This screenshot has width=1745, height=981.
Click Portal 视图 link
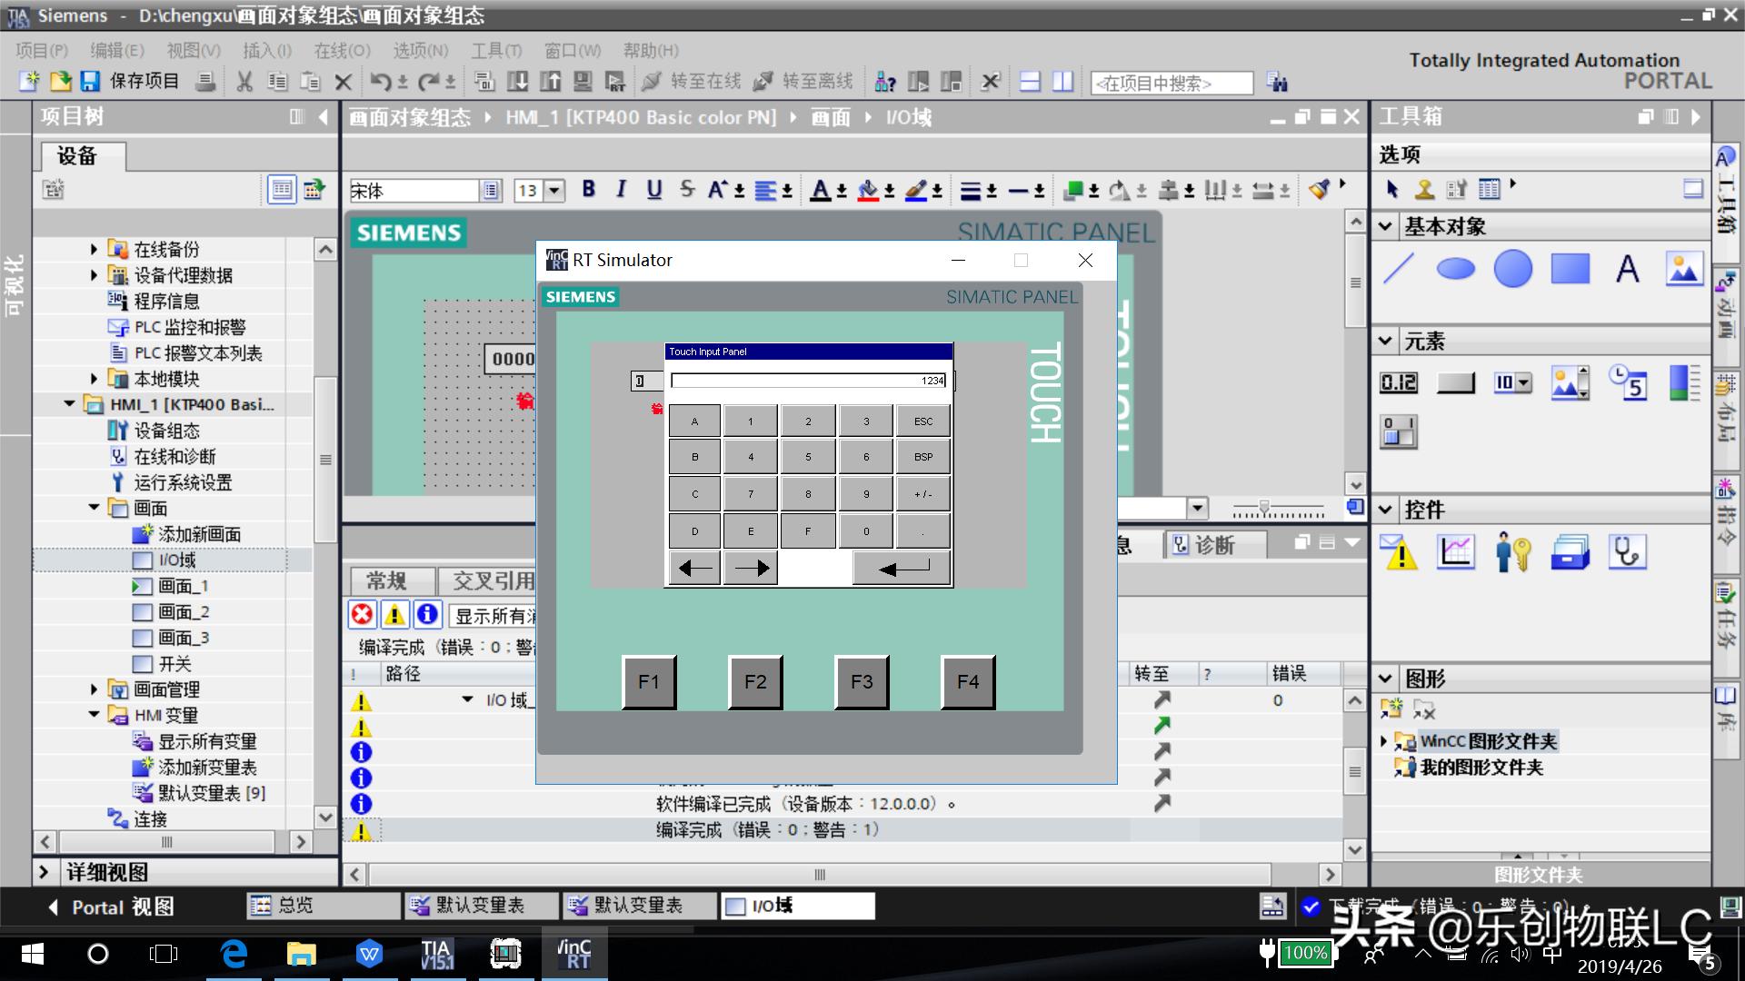tap(112, 907)
